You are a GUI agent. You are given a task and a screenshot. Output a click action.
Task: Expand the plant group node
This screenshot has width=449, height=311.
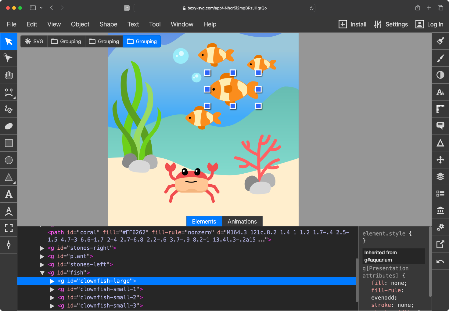(x=42, y=256)
